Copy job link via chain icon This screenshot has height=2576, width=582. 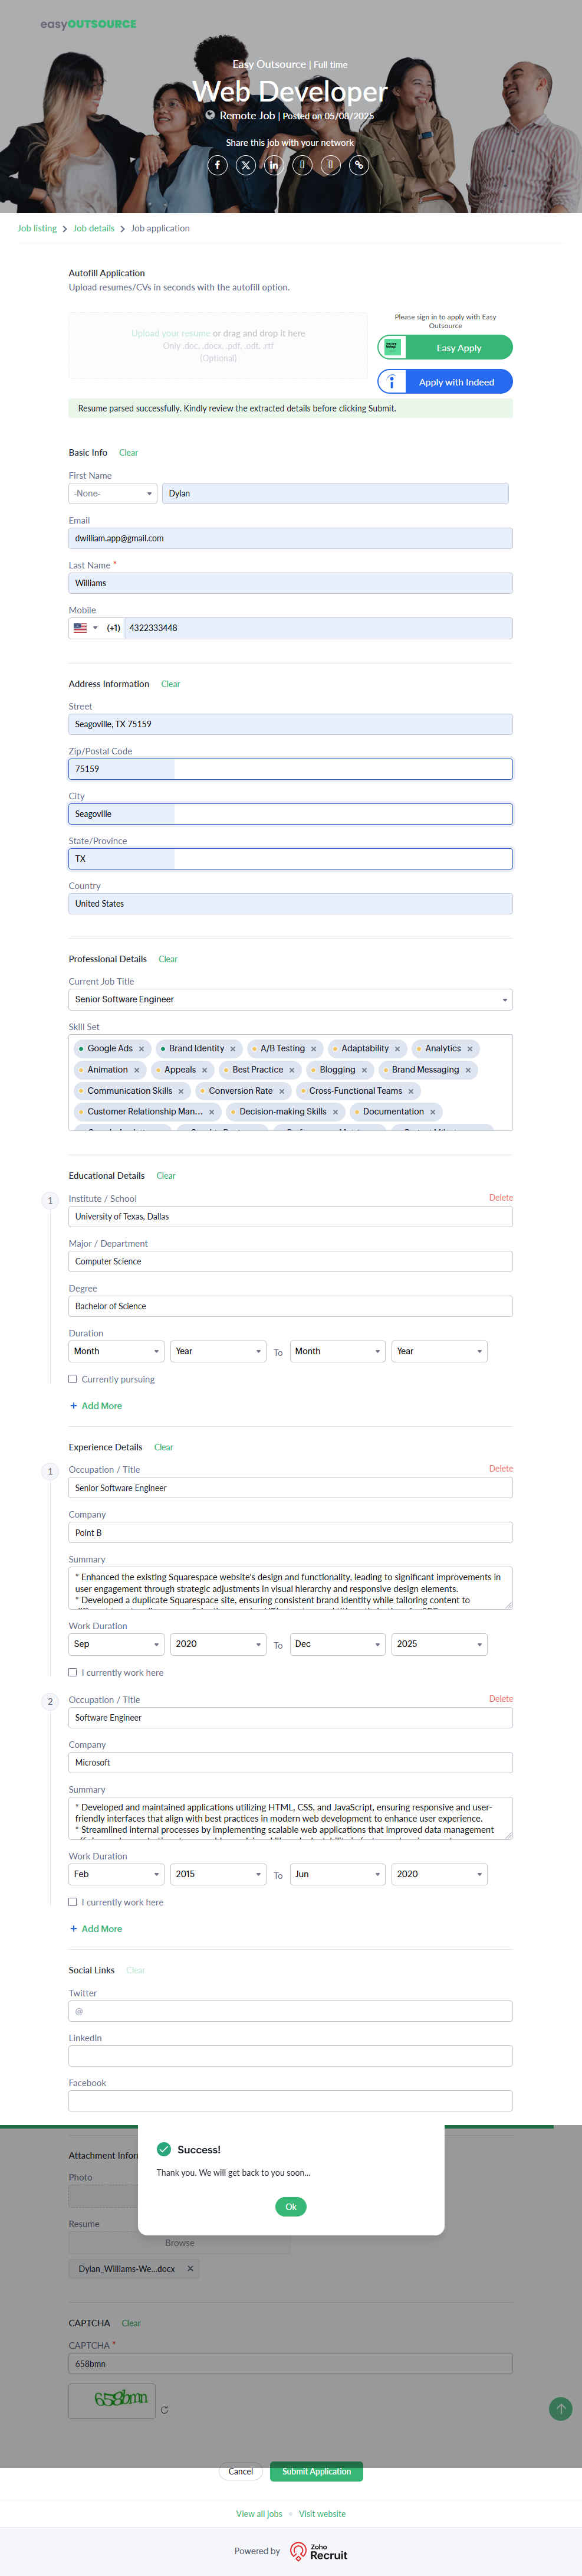click(359, 165)
